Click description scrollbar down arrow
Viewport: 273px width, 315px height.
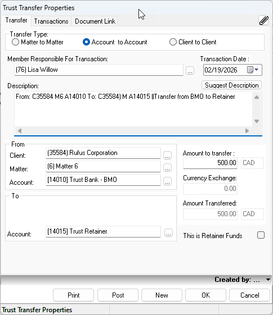[x=257, y=121]
